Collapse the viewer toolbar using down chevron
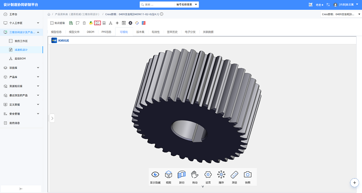This screenshot has height=193, width=362. coord(203,186)
